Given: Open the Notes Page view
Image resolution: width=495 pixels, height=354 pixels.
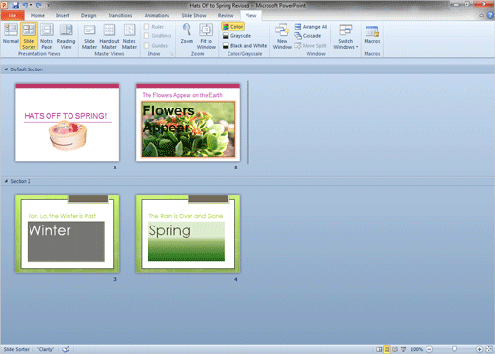Looking at the screenshot, I should pos(47,36).
